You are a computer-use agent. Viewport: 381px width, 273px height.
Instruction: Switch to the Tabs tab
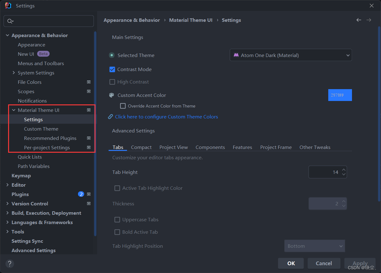coord(118,147)
